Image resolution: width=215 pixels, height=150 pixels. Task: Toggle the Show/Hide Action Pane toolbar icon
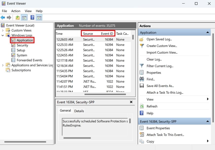(x=39, y=17)
